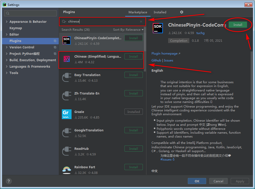Install the Easy-Translation plugin
Image resolution: width=255 pixels, height=189 pixels.
click(134, 75)
